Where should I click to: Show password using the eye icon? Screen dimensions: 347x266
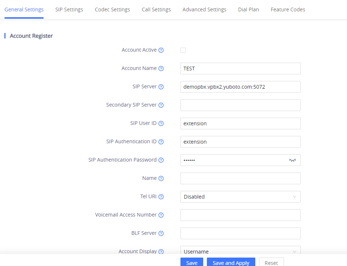[292, 160]
